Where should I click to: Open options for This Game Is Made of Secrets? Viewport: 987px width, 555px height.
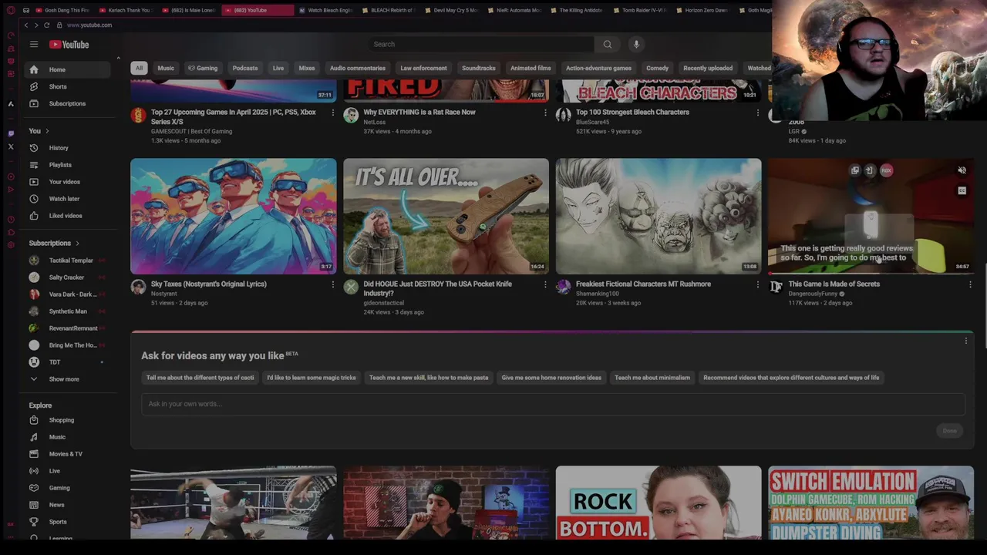970,284
